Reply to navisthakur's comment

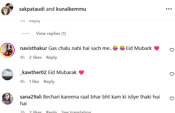pyautogui.click(x=52, y=57)
